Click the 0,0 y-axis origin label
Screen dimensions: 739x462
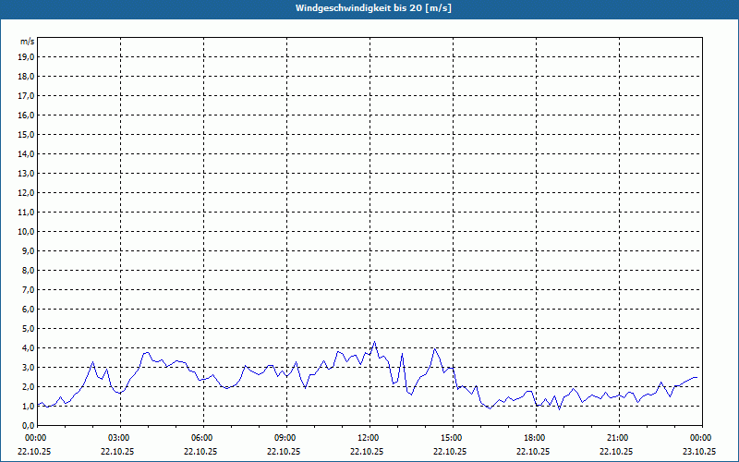(x=29, y=425)
